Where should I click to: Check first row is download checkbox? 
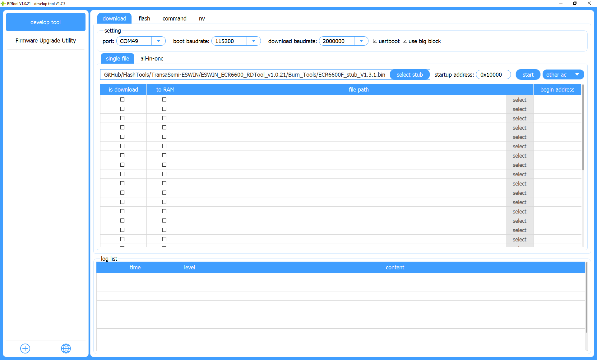[122, 100]
